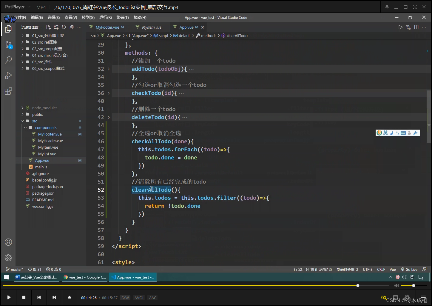
Task: Run the code with editor play icon
Action: pos(400,27)
